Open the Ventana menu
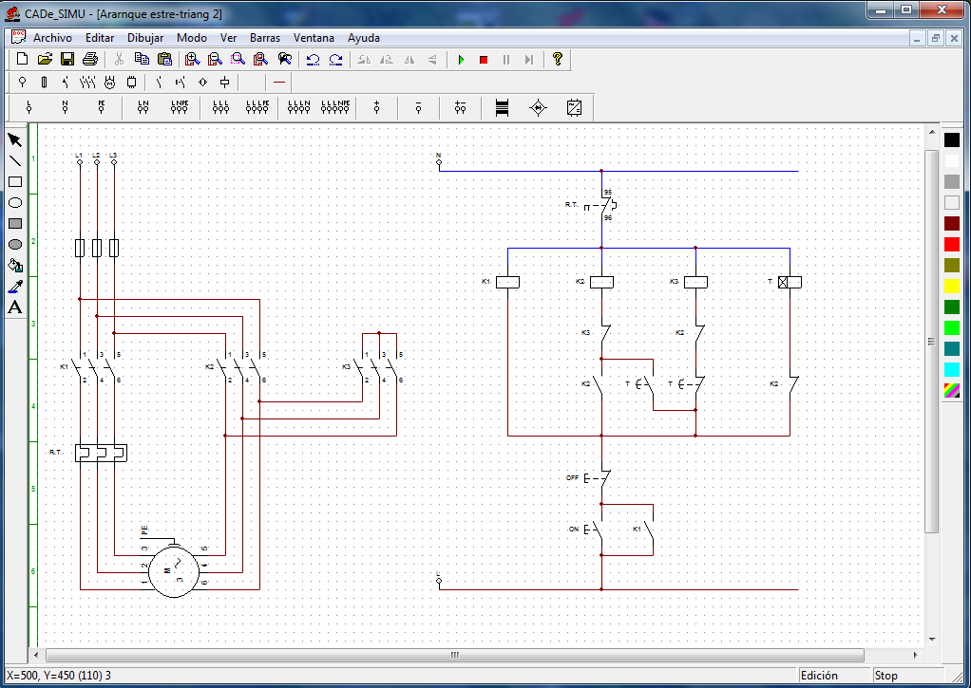The width and height of the screenshot is (971, 688). 314,38
